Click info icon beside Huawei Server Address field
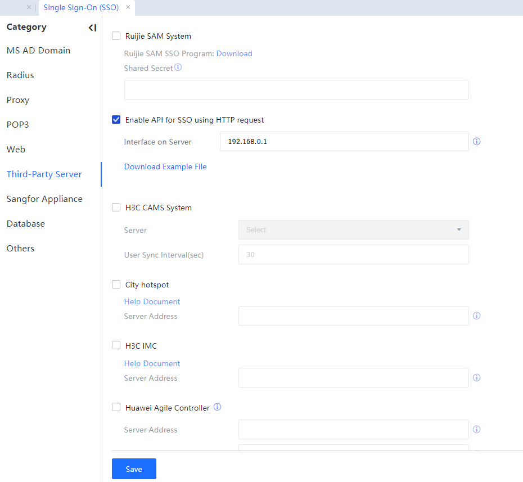This screenshot has width=523, height=482. click(x=476, y=430)
